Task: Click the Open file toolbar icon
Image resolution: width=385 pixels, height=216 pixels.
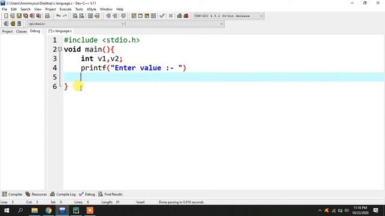Action: click(x=12, y=16)
